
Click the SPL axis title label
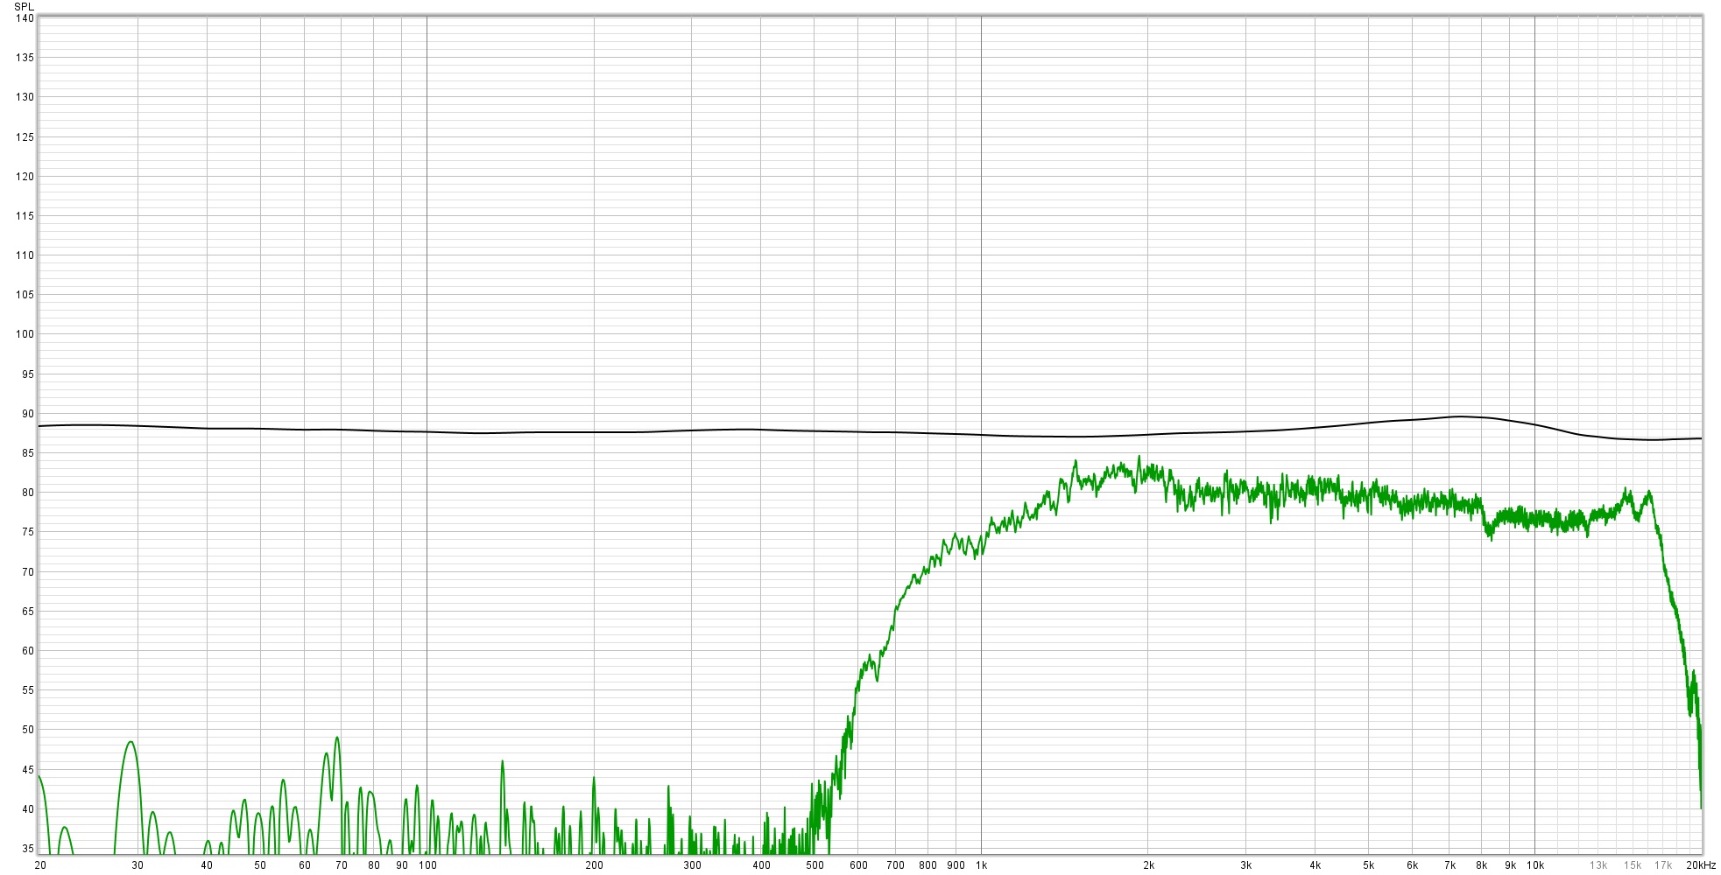pyautogui.click(x=24, y=6)
